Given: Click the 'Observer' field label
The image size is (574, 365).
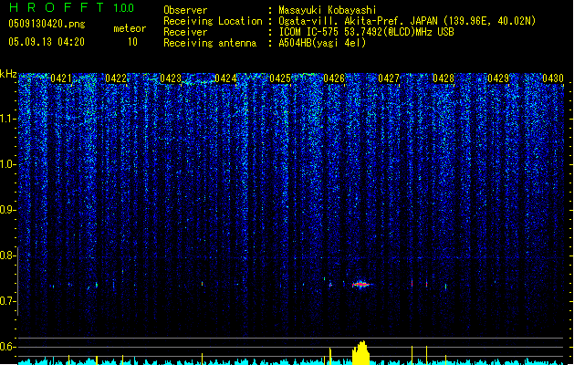Looking at the screenshot, I should tap(185, 10).
